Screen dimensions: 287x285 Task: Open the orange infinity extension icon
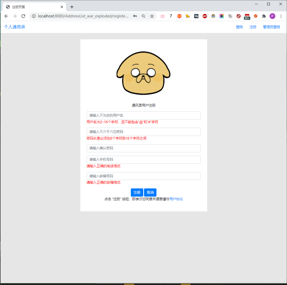[179, 16]
